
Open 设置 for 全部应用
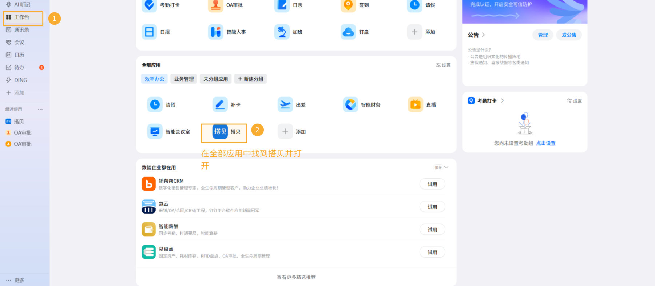pos(443,65)
